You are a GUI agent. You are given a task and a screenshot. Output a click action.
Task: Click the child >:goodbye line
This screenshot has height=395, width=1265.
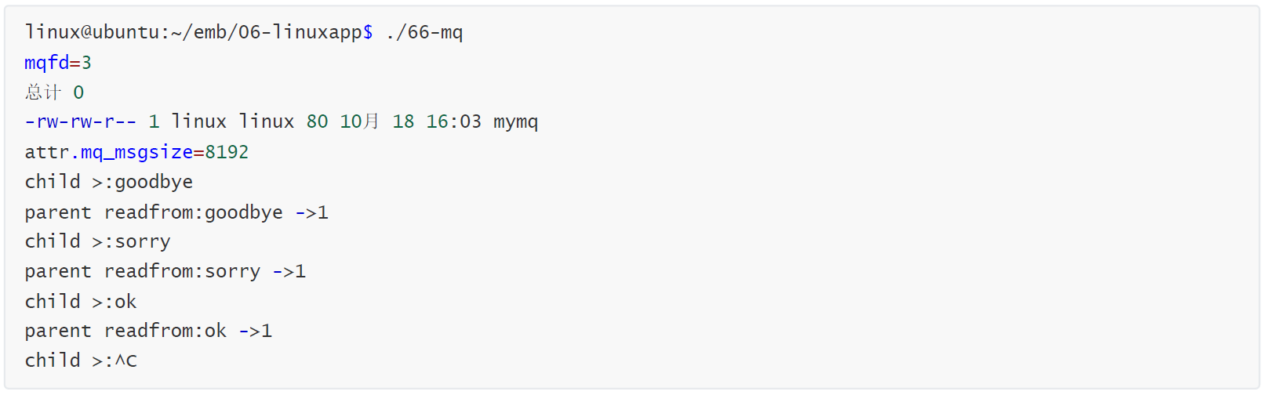108,182
